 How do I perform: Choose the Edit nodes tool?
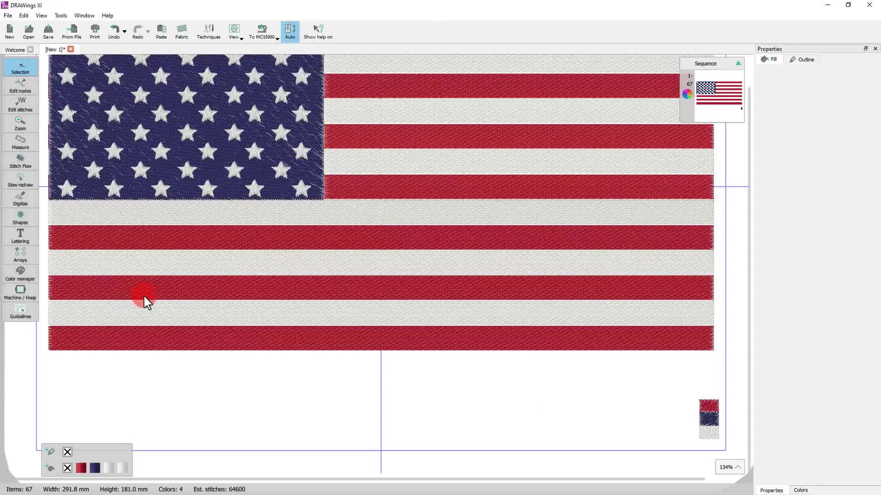[x=20, y=86]
